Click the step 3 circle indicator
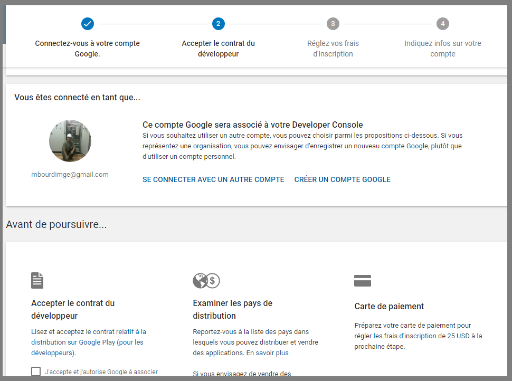Image resolution: width=512 pixels, height=381 pixels. (333, 24)
